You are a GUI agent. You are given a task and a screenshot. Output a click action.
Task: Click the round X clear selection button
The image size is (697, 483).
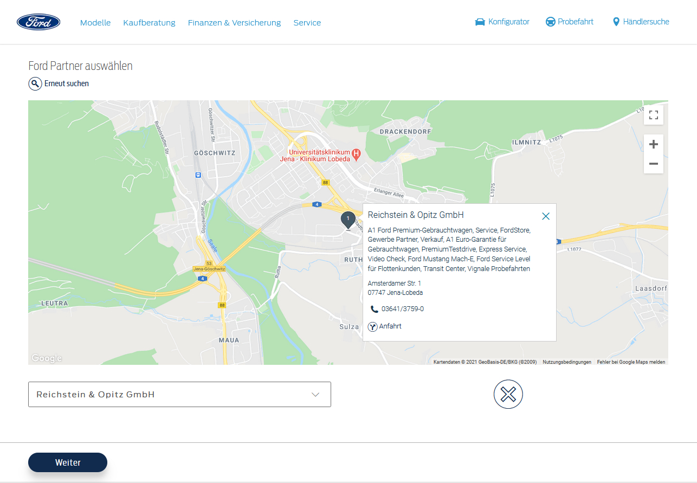point(508,394)
